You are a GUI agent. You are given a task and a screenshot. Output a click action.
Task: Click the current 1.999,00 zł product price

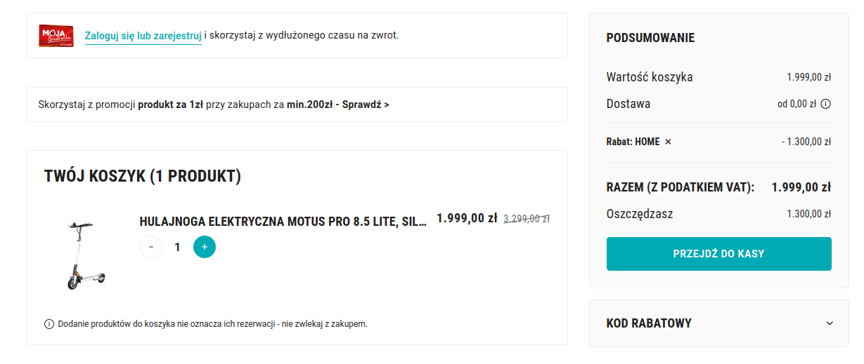pos(467,218)
